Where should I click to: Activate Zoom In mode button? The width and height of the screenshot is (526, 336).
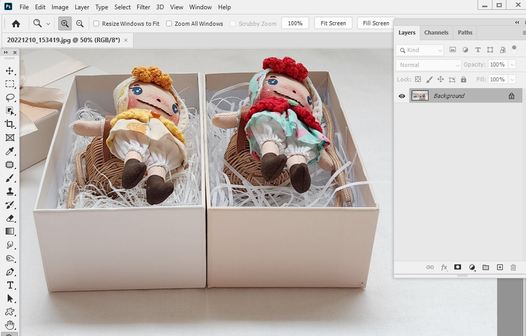65,24
